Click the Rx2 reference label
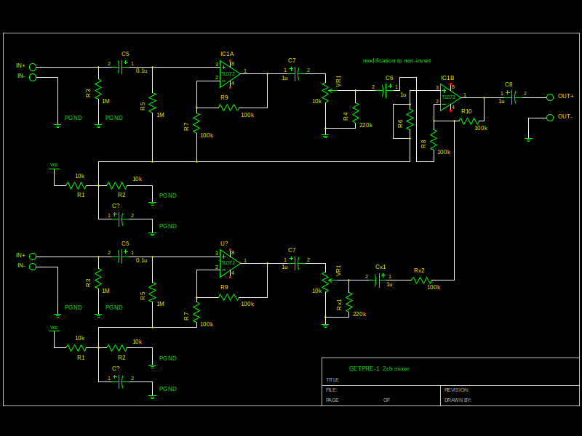The height and width of the screenshot is (436, 582). click(419, 270)
